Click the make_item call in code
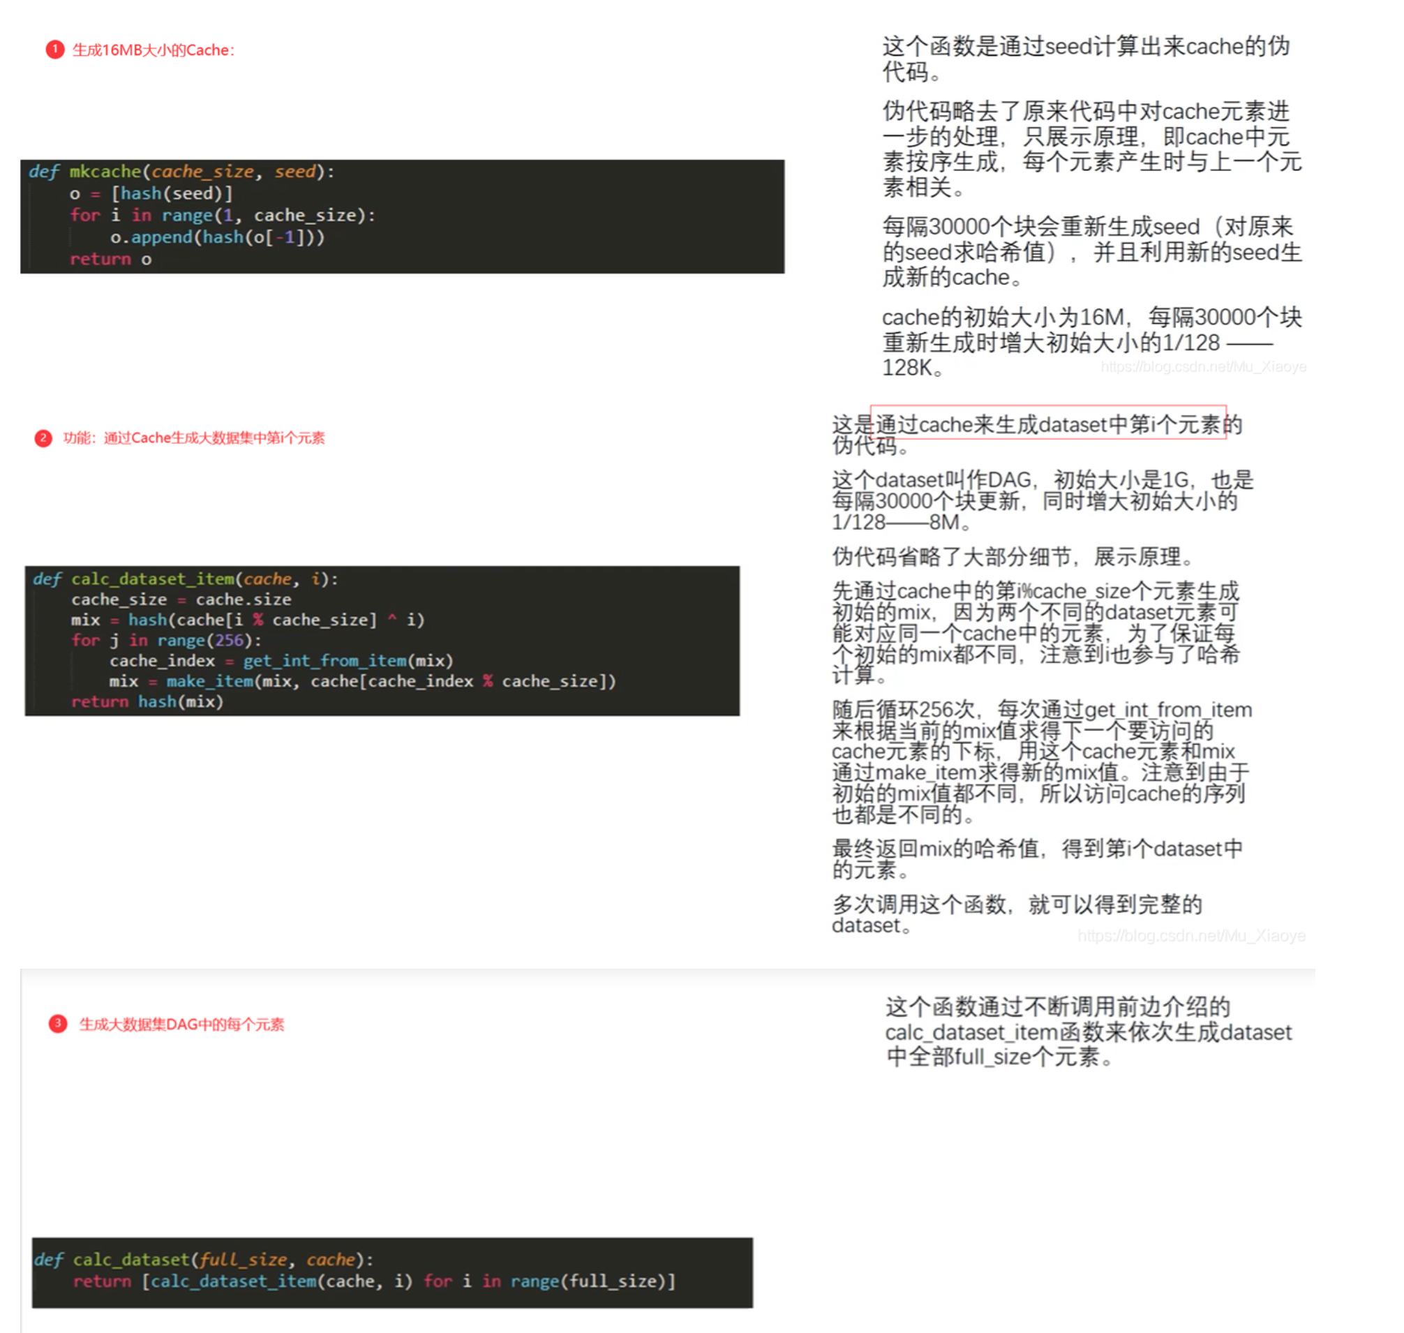The height and width of the screenshot is (1333, 1404). coord(209,681)
